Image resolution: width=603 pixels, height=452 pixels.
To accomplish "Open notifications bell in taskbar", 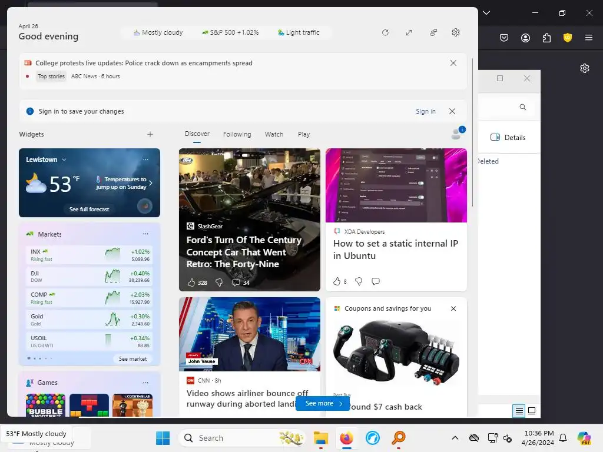I will 563,438.
